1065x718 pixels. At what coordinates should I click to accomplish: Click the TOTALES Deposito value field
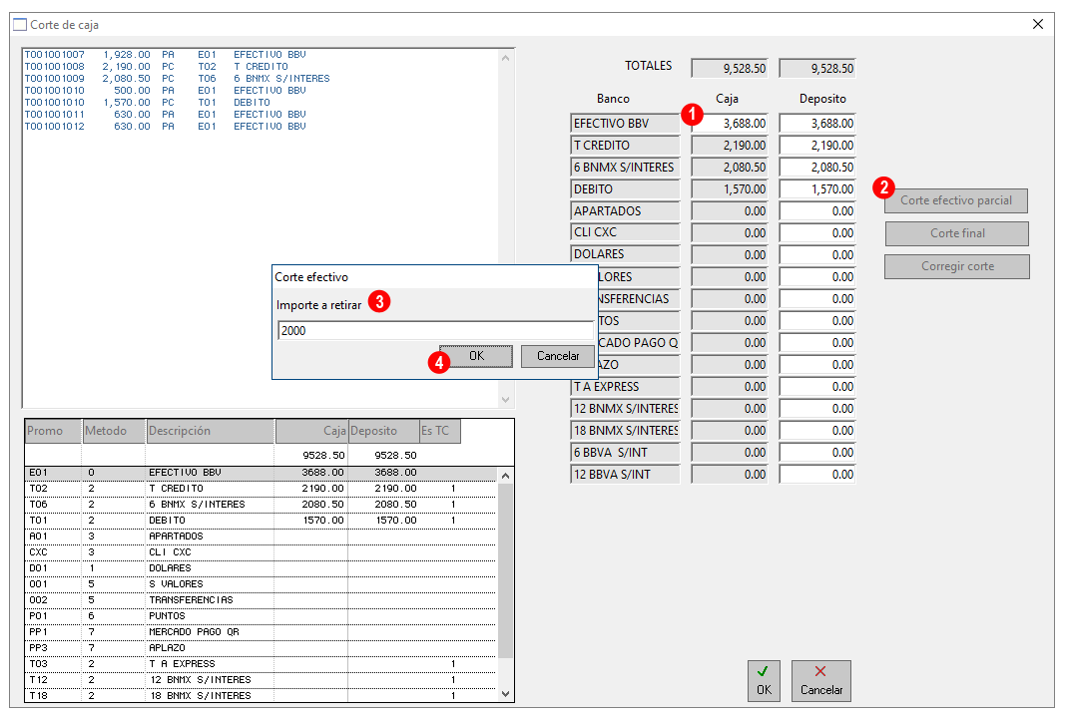(x=817, y=69)
